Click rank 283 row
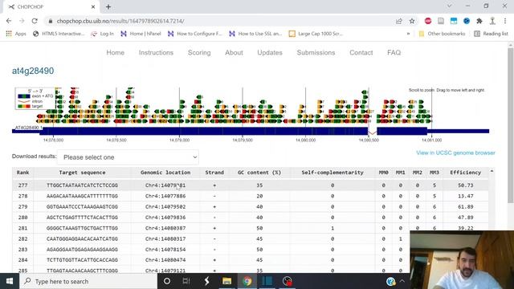Image resolution: width=514 pixels, height=289 pixels. coord(211,250)
